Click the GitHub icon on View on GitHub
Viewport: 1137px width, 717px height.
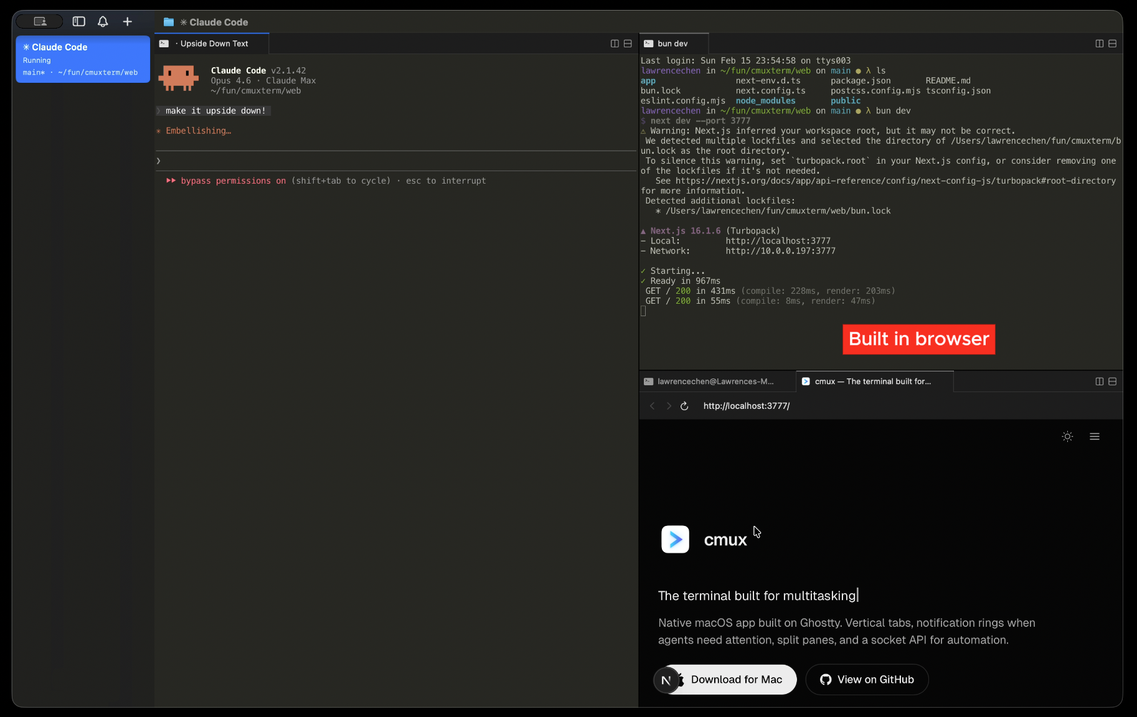(825, 680)
